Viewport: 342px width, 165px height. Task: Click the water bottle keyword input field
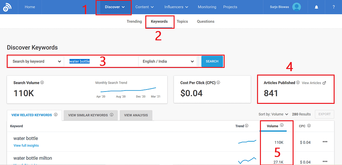tap(101, 61)
